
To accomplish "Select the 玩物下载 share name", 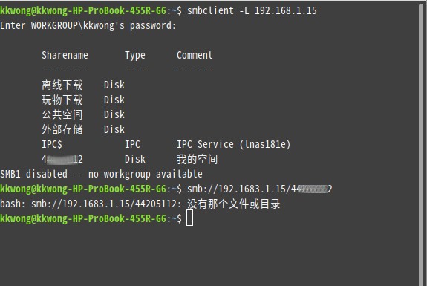I will (62, 100).
